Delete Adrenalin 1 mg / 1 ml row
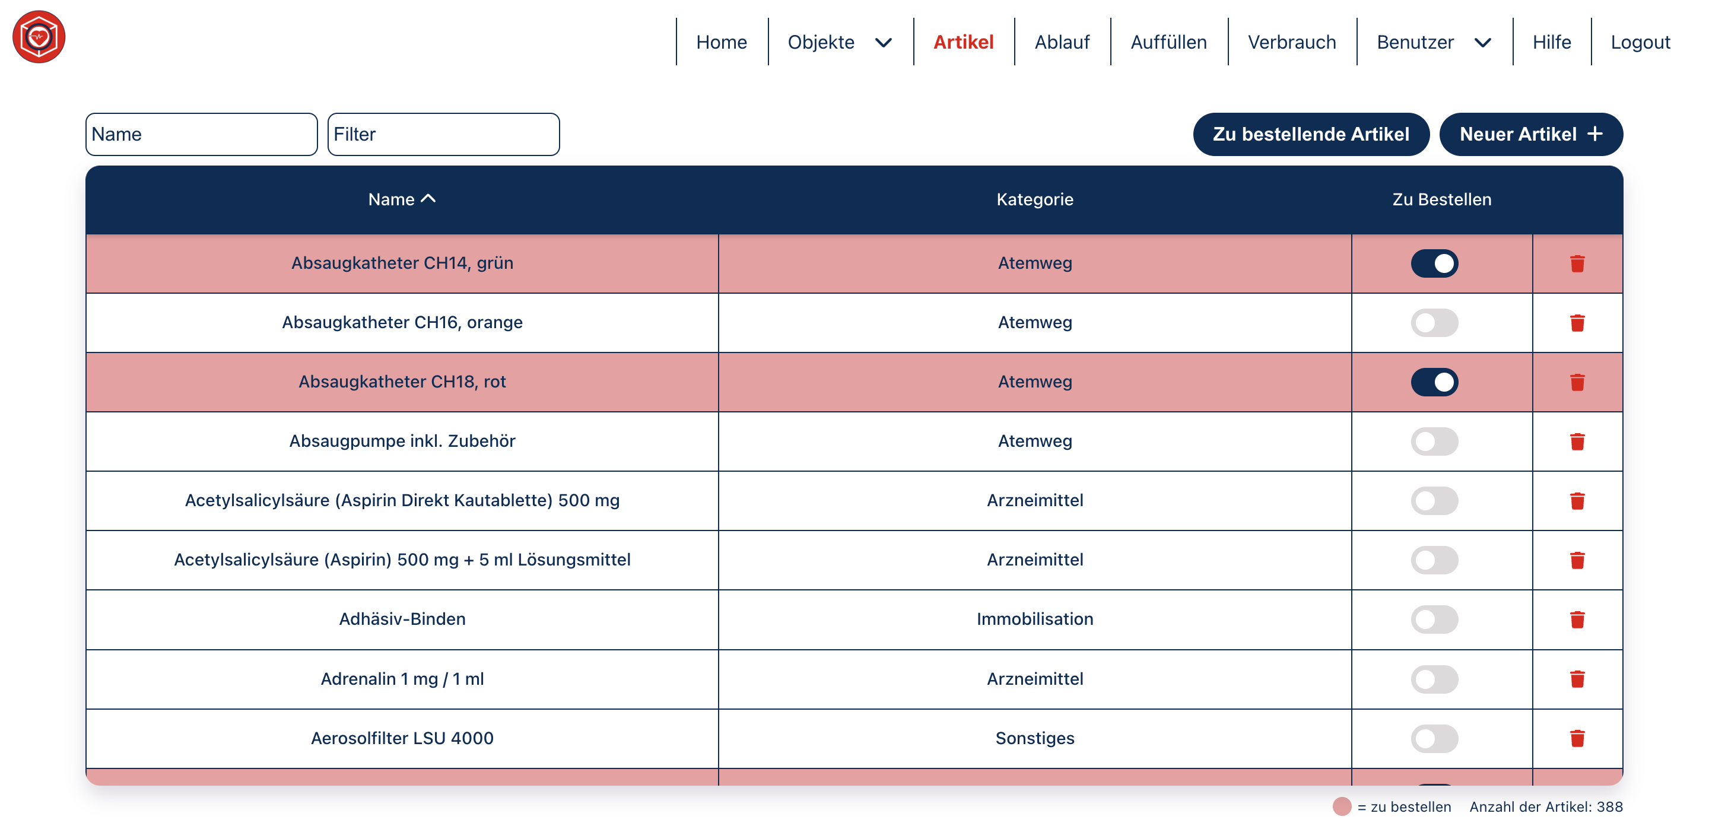This screenshot has height=826, width=1709. pos(1577,679)
